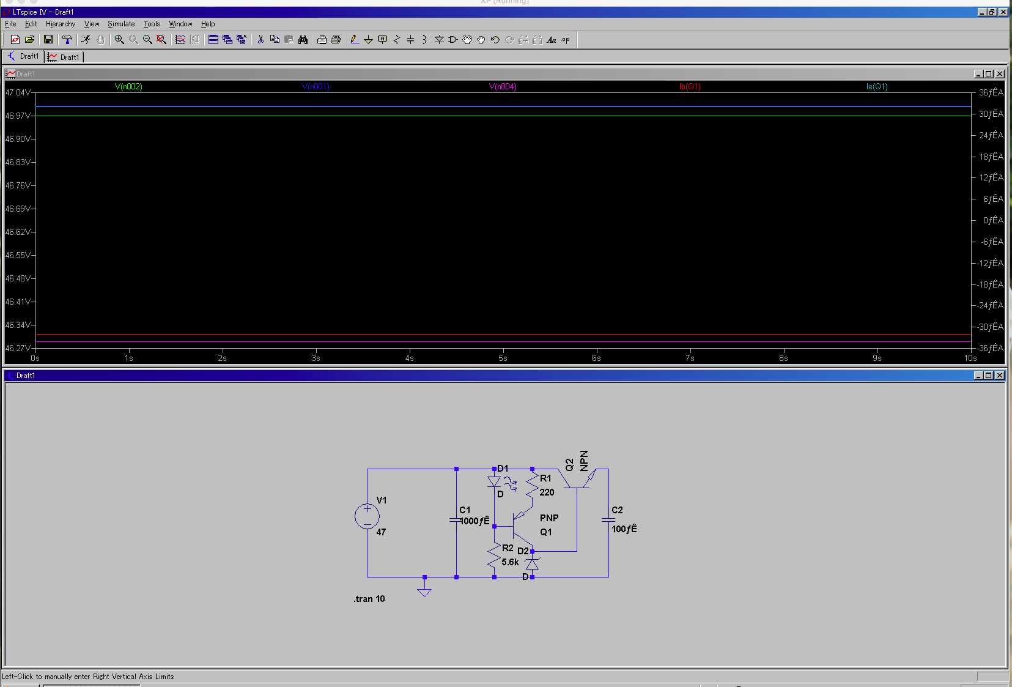Select the Ground symbol tool
The height and width of the screenshot is (687, 1012).
pyautogui.click(x=369, y=40)
